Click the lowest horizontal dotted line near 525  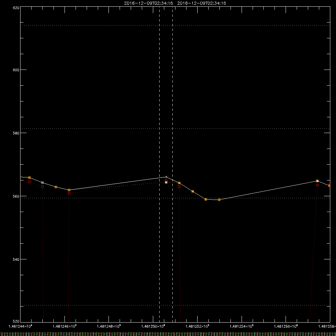click(x=175, y=305)
